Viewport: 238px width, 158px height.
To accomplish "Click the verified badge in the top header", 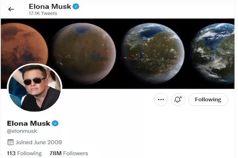I will [x=76, y=6].
